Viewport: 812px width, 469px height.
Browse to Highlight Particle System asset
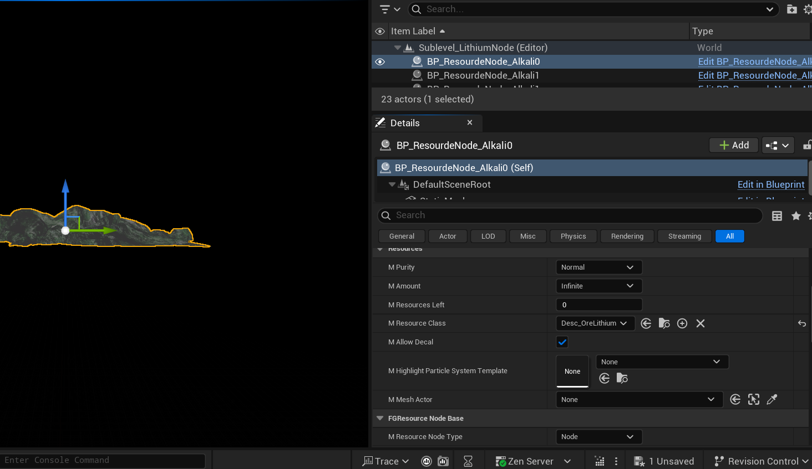pyautogui.click(x=622, y=378)
